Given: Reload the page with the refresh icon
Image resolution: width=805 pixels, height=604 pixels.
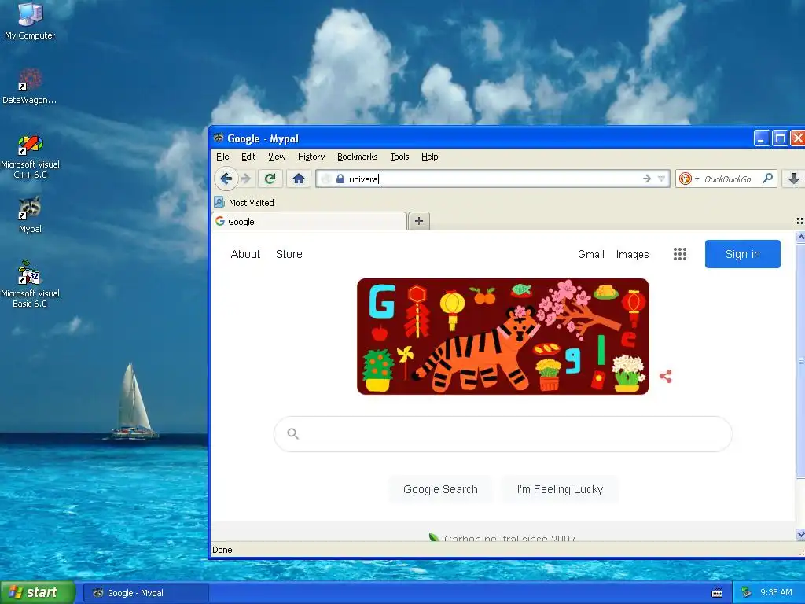Looking at the screenshot, I should point(270,179).
